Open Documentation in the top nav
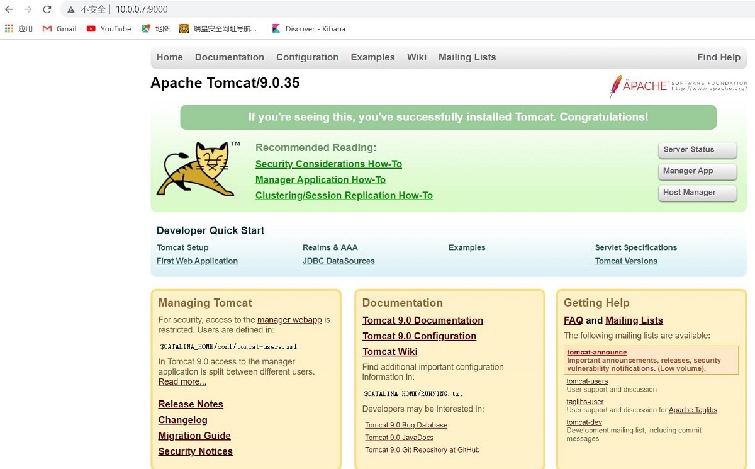This screenshot has width=755, height=469. pos(230,57)
